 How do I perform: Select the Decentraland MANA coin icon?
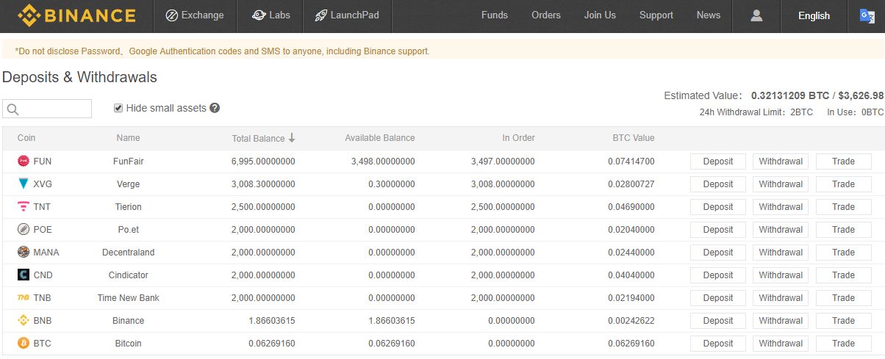[24, 253]
